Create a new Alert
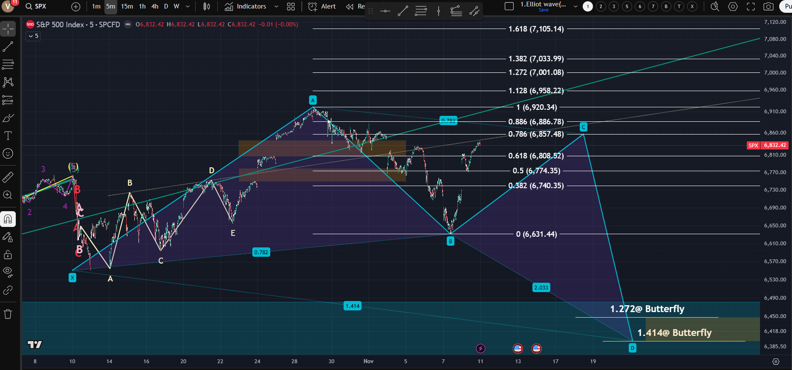This screenshot has width=792, height=370. click(x=322, y=6)
